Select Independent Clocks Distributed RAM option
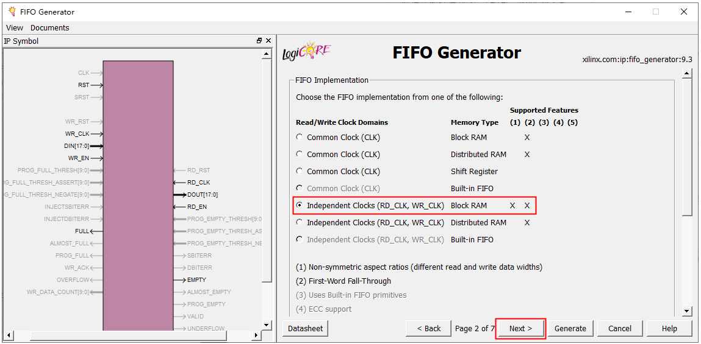The height and width of the screenshot is (344, 701). pyautogui.click(x=299, y=223)
